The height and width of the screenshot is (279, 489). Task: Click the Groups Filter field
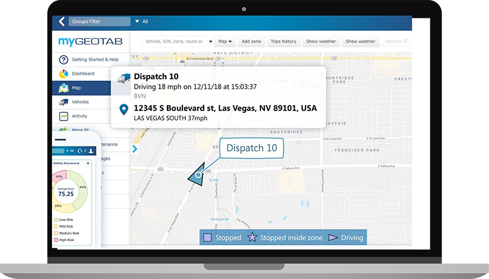99,21
